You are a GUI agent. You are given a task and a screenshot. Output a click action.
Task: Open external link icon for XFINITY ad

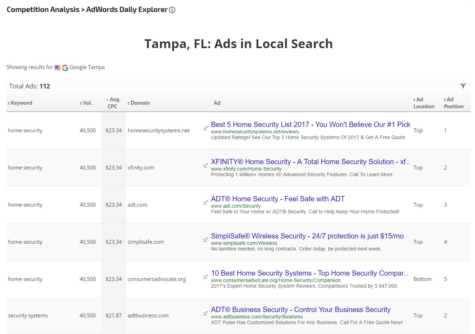[x=205, y=165]
